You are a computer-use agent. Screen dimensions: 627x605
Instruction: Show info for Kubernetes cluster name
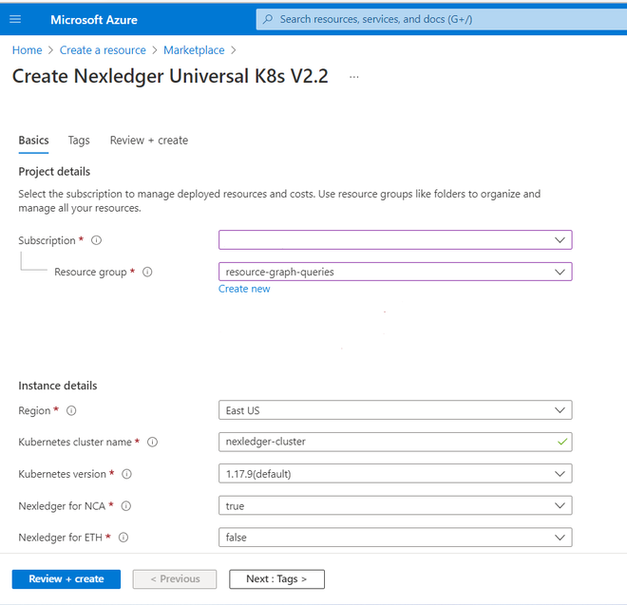(x=153, y=443)
